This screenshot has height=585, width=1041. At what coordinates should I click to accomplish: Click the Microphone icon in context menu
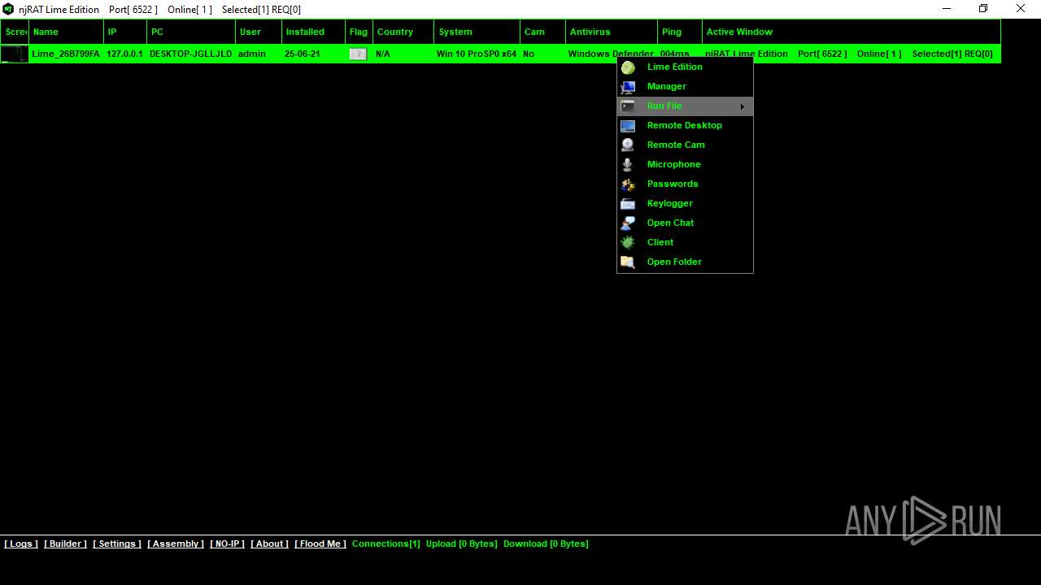628,165
